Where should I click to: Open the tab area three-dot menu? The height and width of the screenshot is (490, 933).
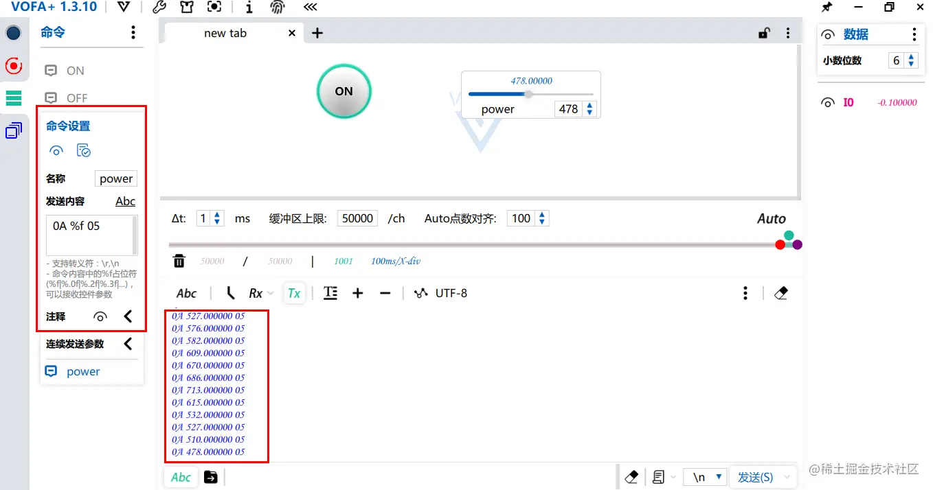pyautogui.click(x=788, y=32)
